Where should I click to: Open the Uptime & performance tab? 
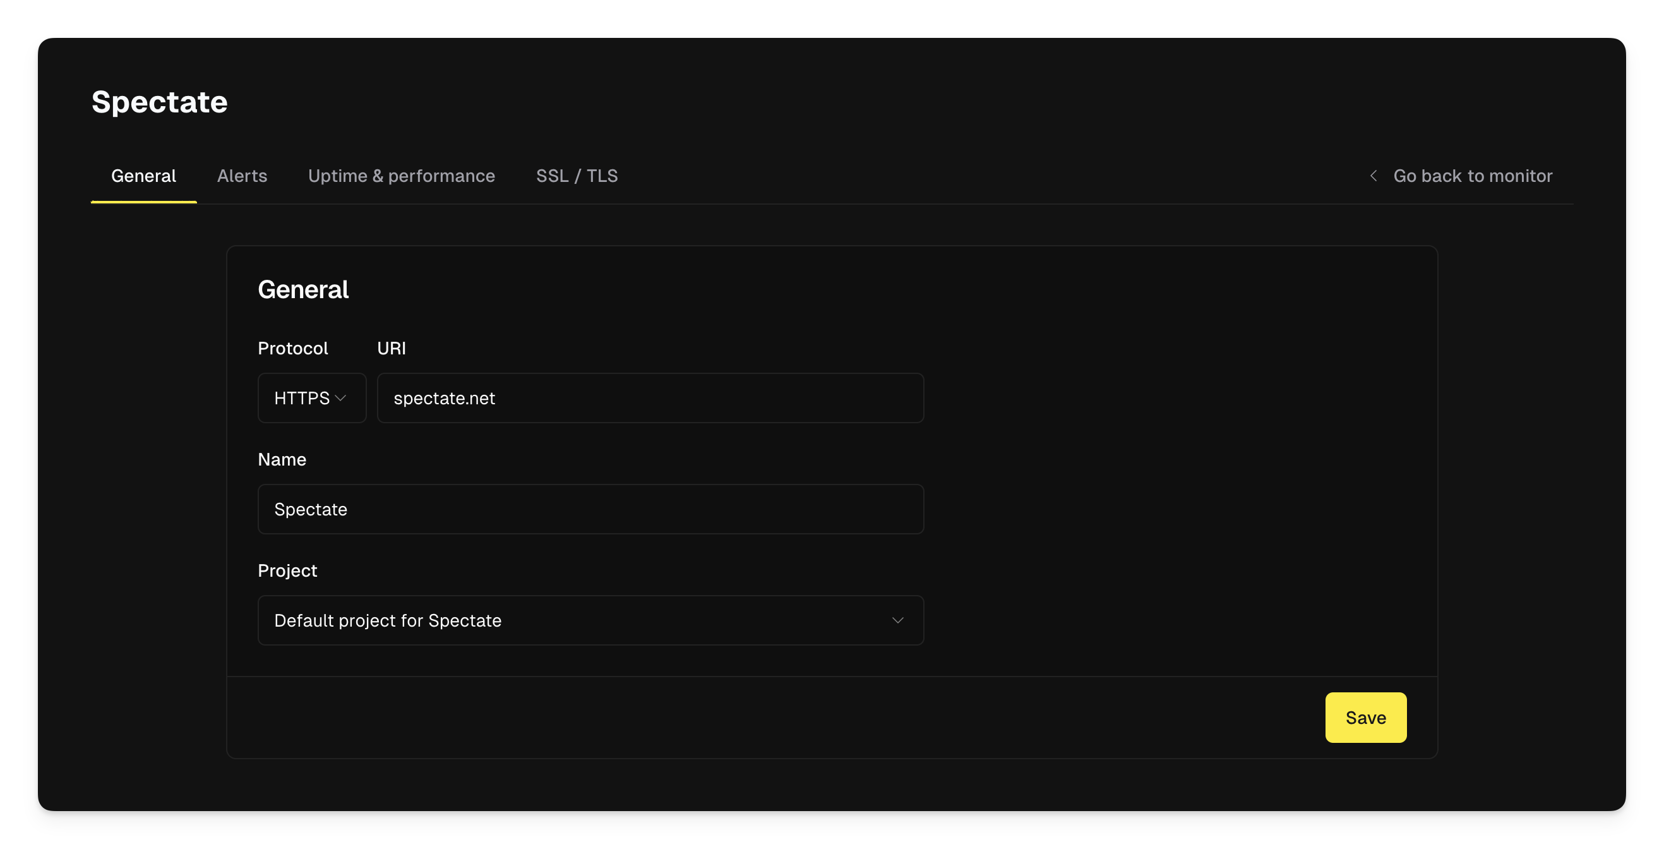401,176
